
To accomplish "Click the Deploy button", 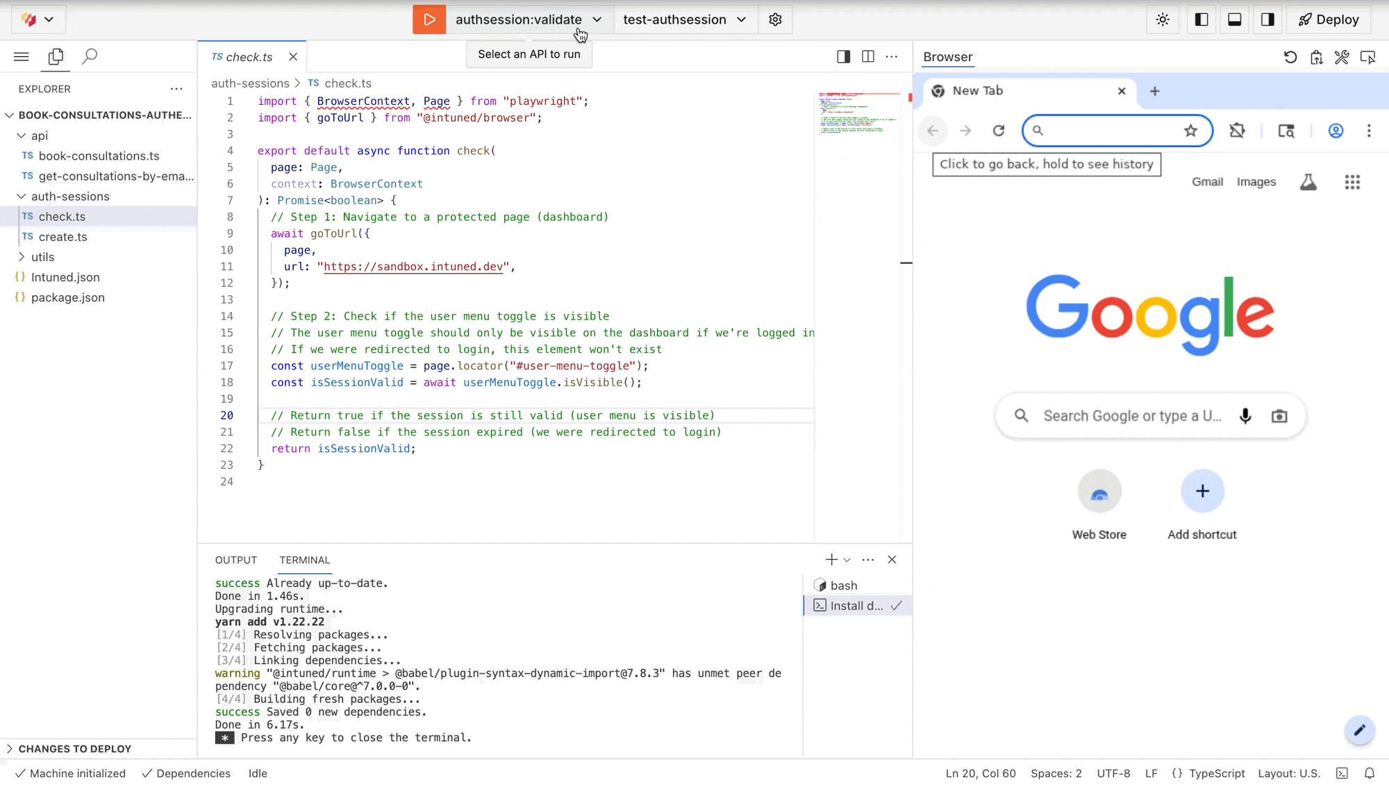I will (x=1328, y=19).
